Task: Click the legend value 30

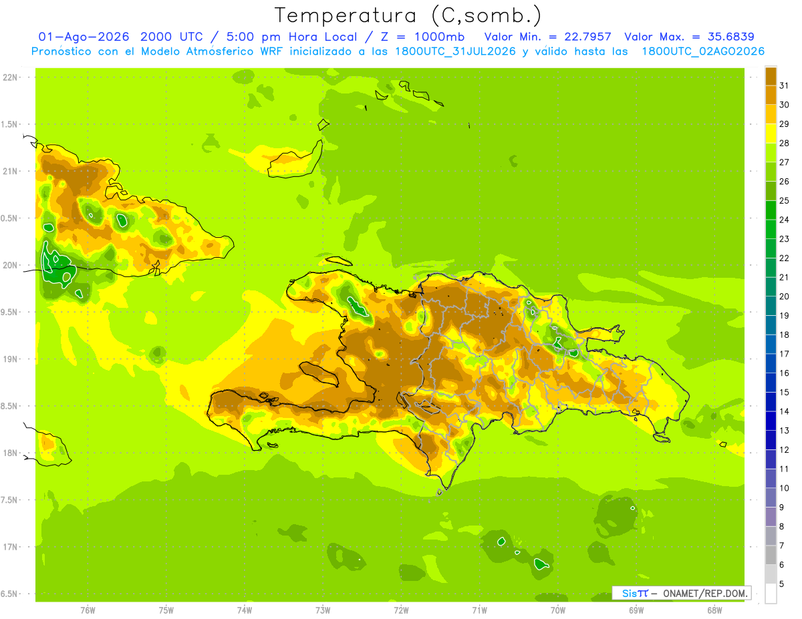Action: (x=784, y=105)
